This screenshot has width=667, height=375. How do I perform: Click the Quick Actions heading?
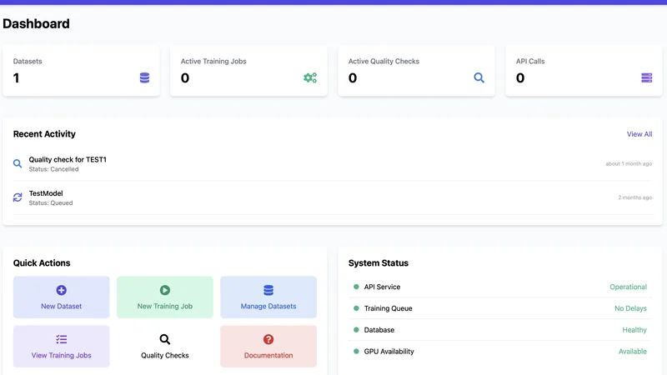[x=42, y=263]
